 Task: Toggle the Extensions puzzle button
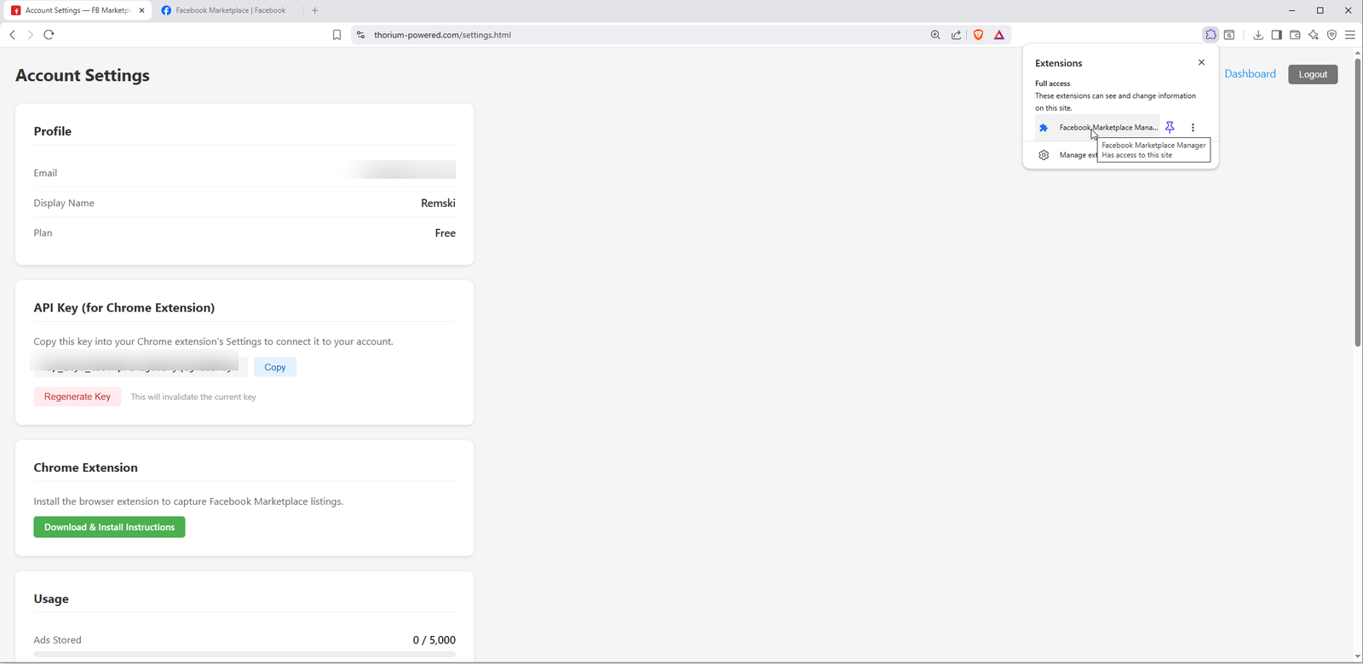[1211, 35]
